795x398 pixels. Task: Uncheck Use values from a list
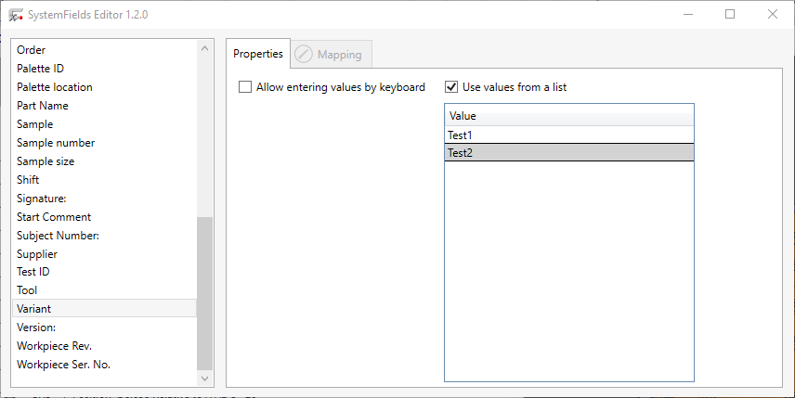pyautogui.click(x=451, y=87)
